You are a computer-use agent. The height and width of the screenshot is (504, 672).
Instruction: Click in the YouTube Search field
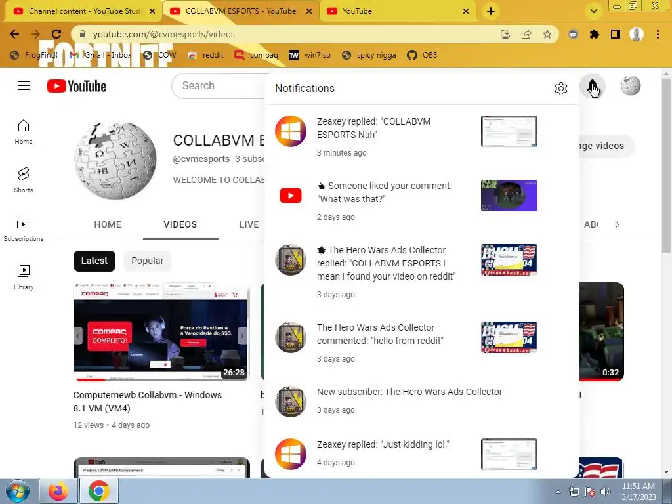(219, 86)
